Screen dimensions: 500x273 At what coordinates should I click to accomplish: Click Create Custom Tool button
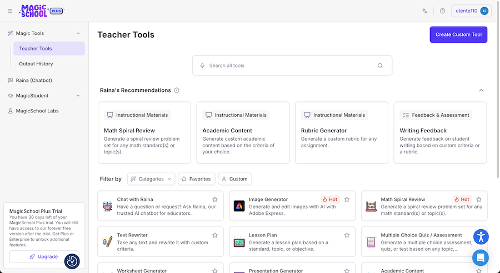click(x=458, y=35)
